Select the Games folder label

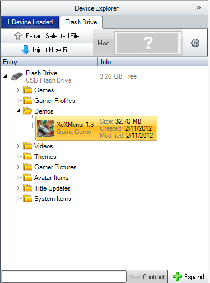(x=44, y=90)
